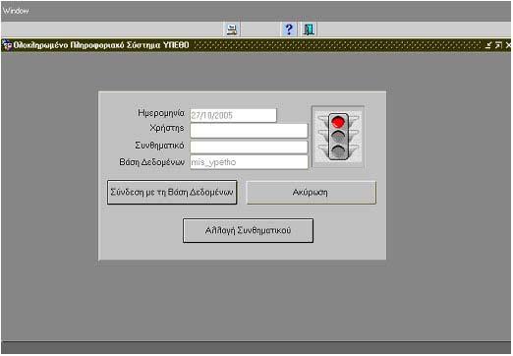Click the Ολοκληρωμένο Πληροφοριακό Σύστημα ΥΠΕΘΟ title text

pyautogui.click(x=101, y=45)
